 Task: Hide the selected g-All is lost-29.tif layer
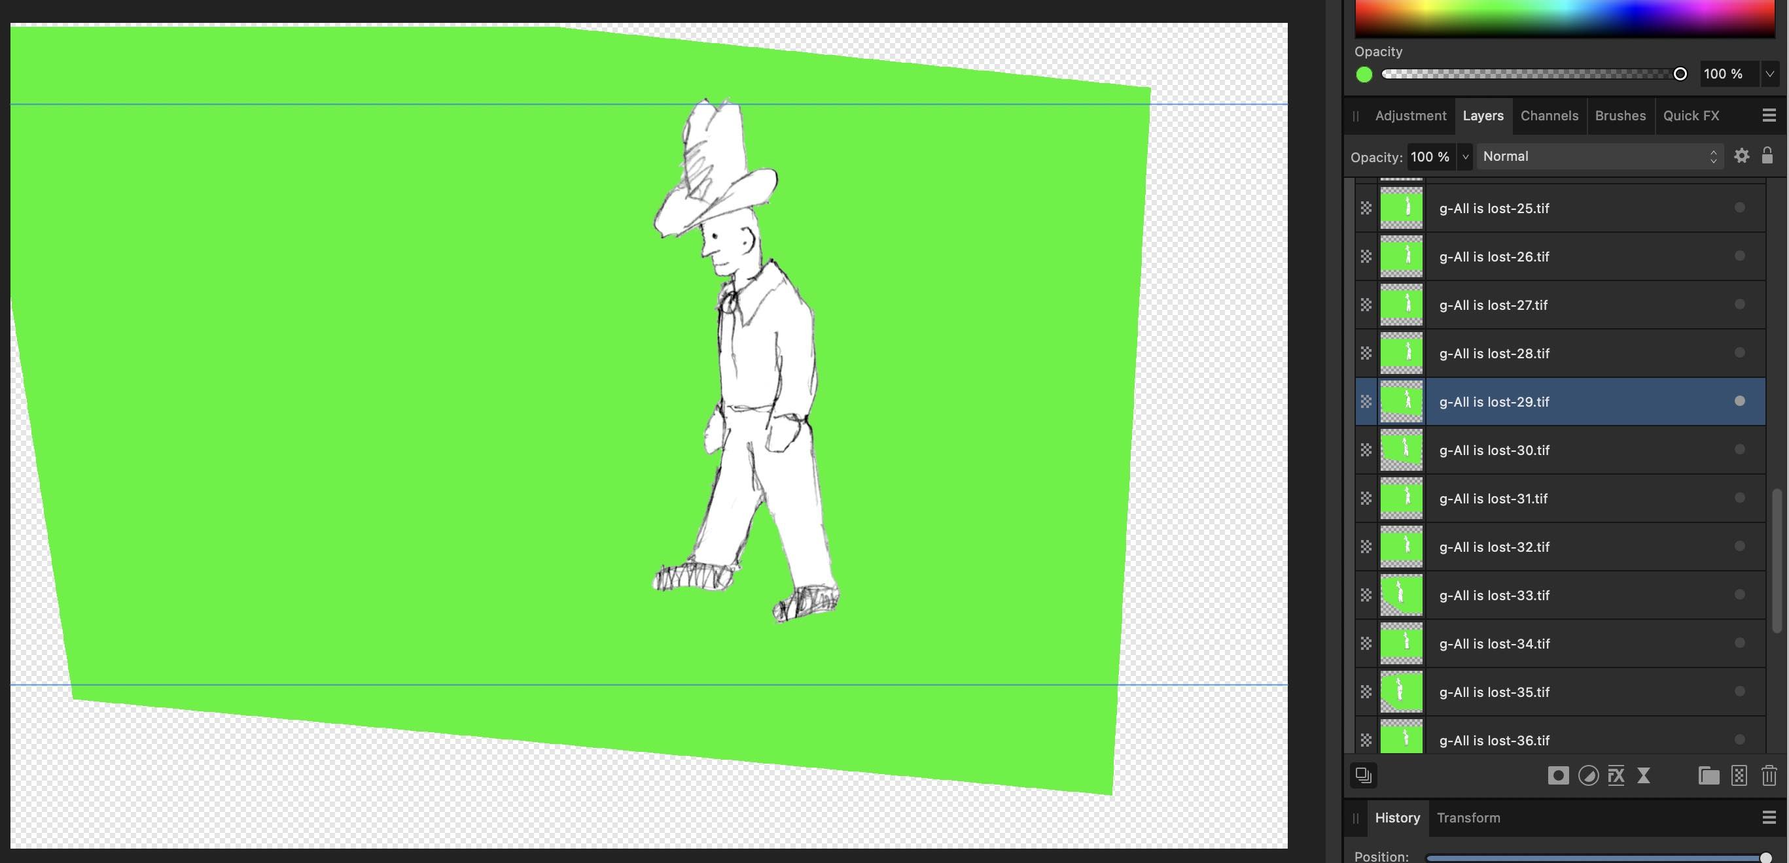pos(1739,401)
